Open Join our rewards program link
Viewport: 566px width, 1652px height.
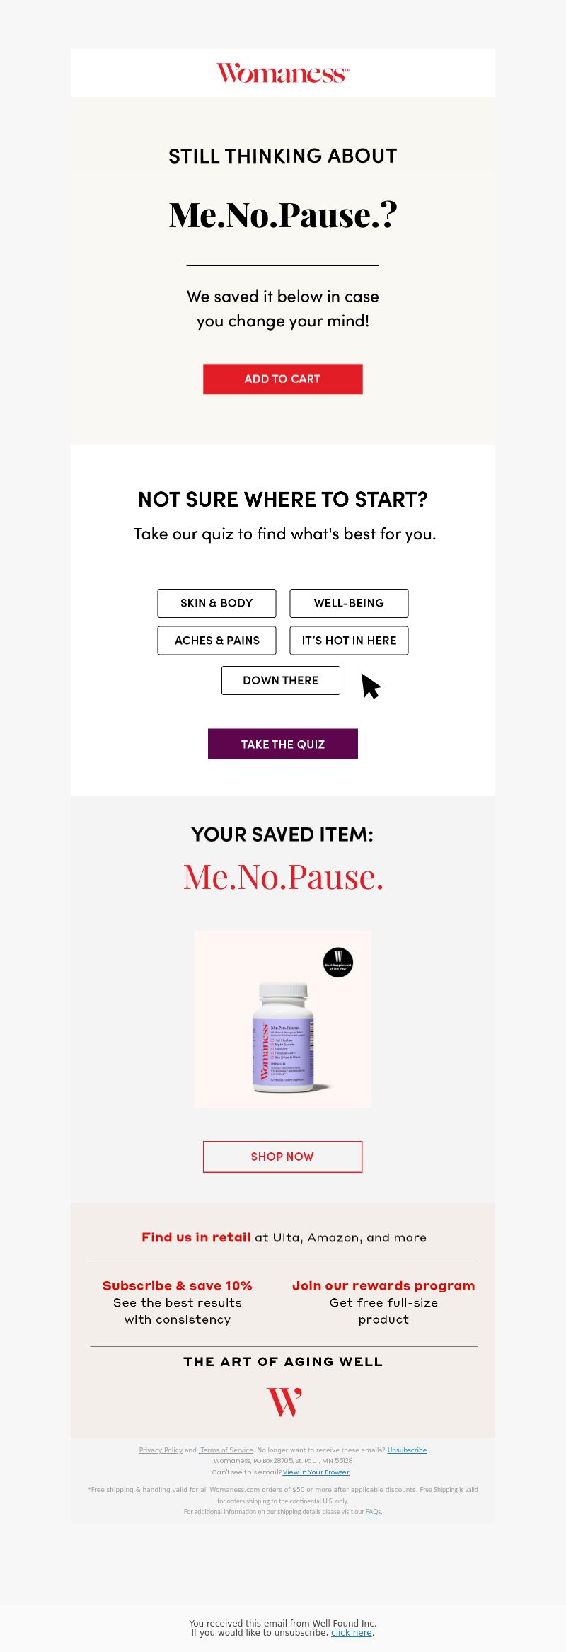(383, 1285)
